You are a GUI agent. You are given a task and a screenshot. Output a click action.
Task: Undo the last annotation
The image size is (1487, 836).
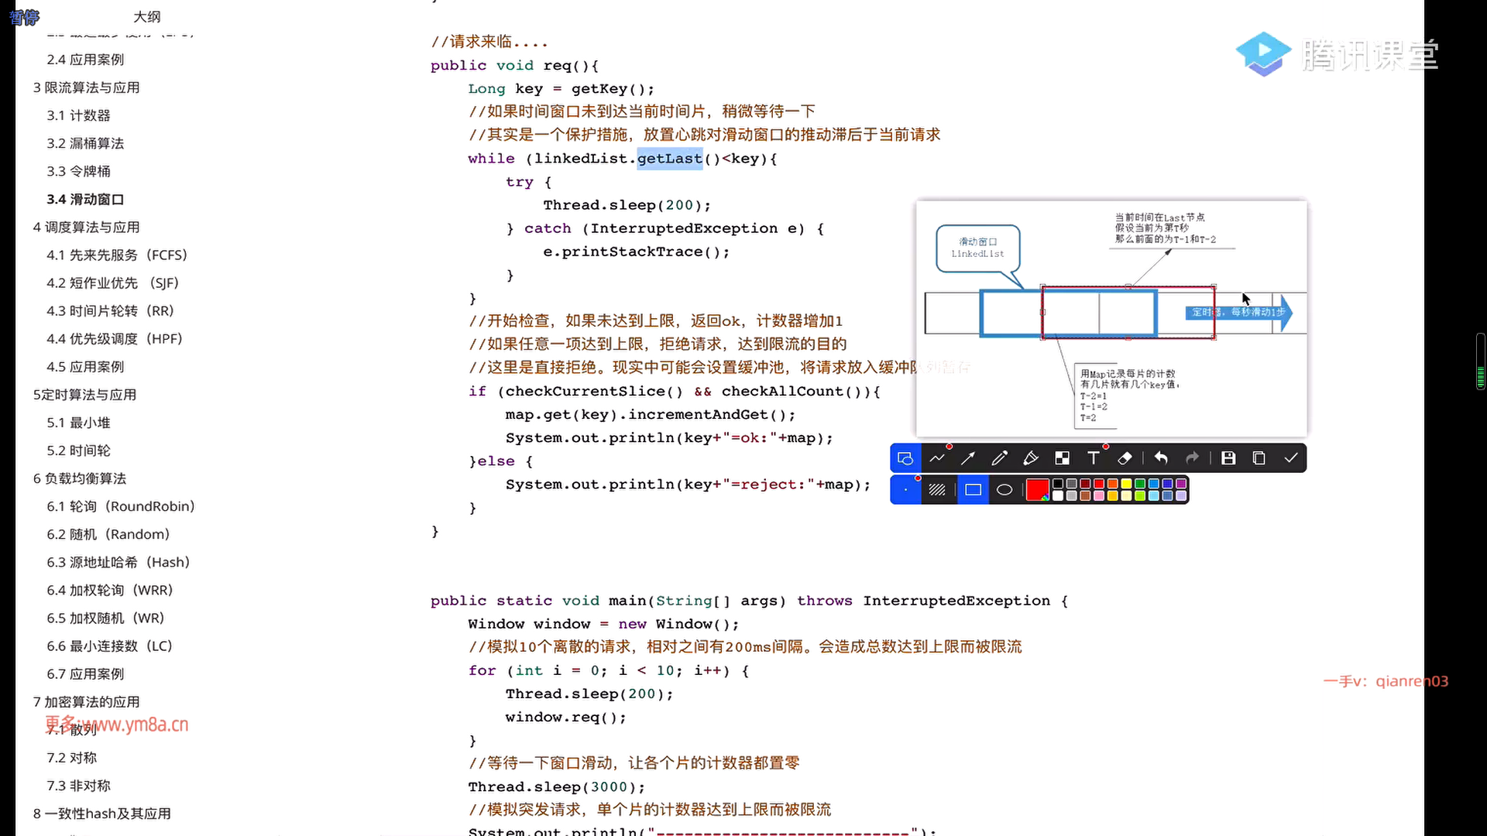(x=1161, y=458)
